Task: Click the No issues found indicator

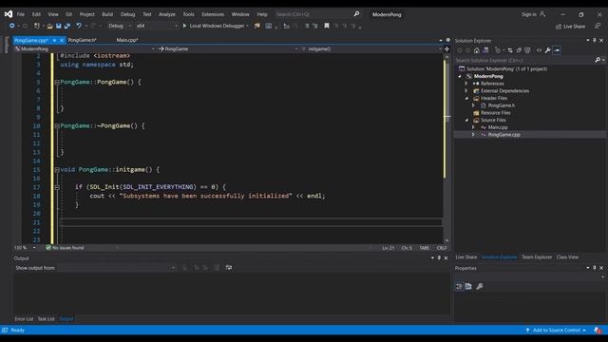Action: [65, 248]
